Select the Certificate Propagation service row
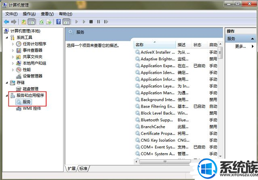Screen dimensions: 258x180 click(176, 133)
